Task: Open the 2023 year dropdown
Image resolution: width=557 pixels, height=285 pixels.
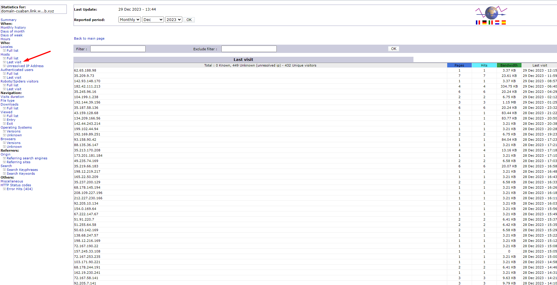Action: coord(173,20)
